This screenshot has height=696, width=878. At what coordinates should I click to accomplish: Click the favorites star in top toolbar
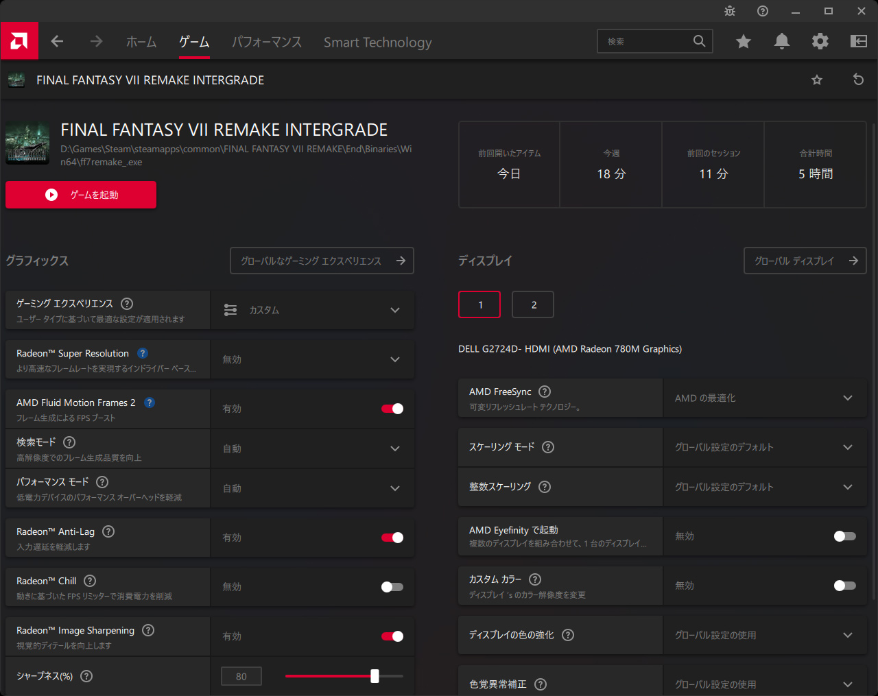743,41
